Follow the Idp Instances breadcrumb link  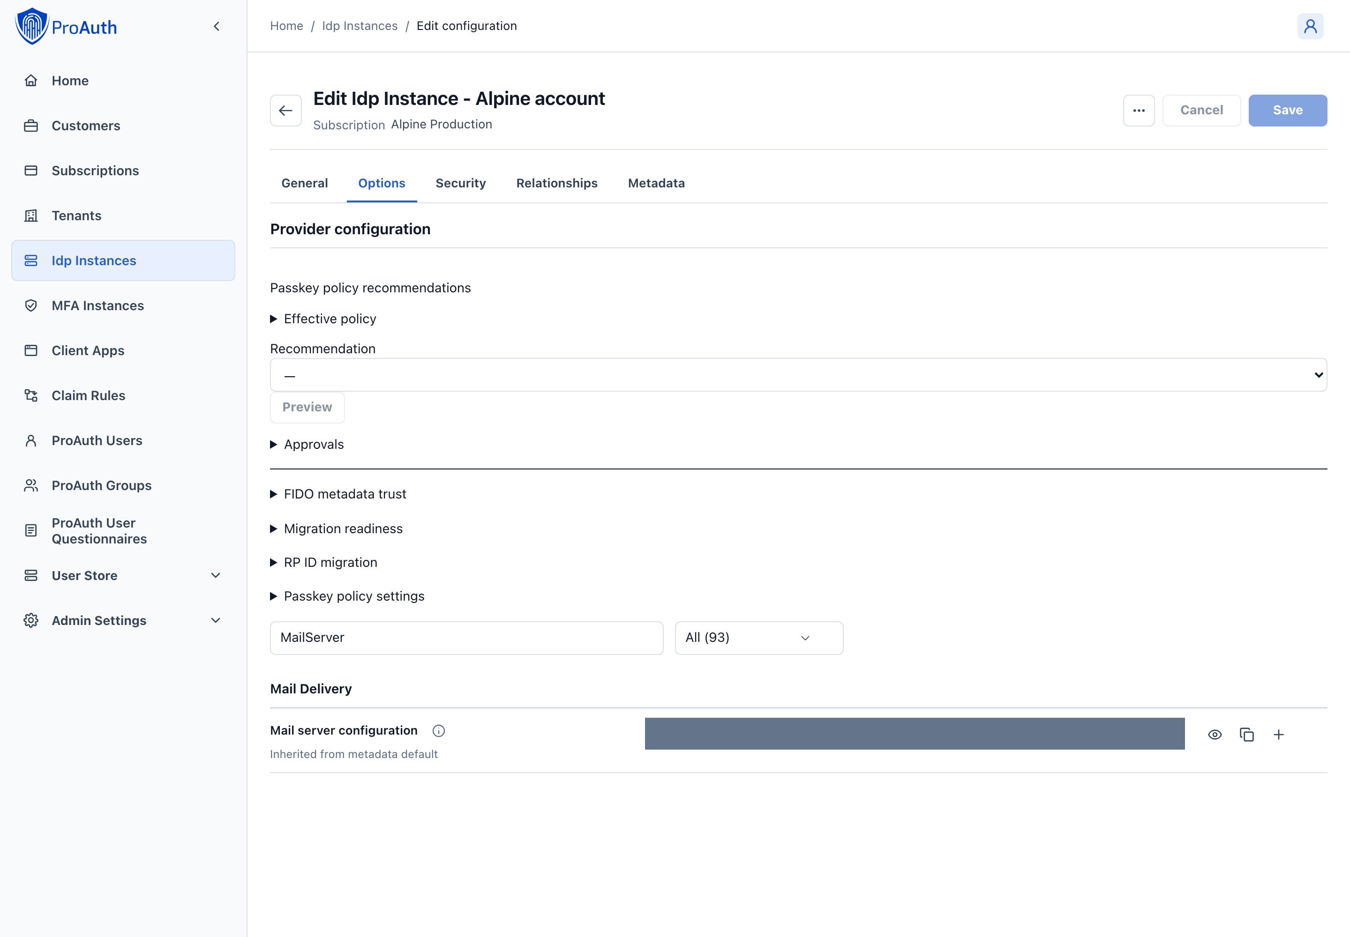[x=360, y=26]
